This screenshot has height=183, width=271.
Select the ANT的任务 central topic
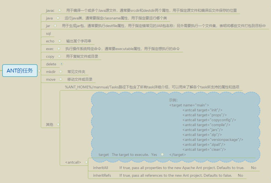coord(20,71)
